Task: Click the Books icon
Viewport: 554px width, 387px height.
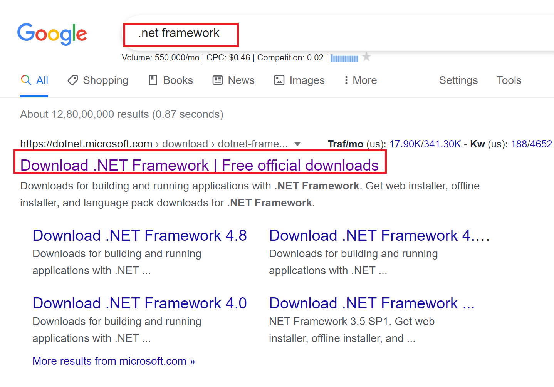Action: click(153, 80)
